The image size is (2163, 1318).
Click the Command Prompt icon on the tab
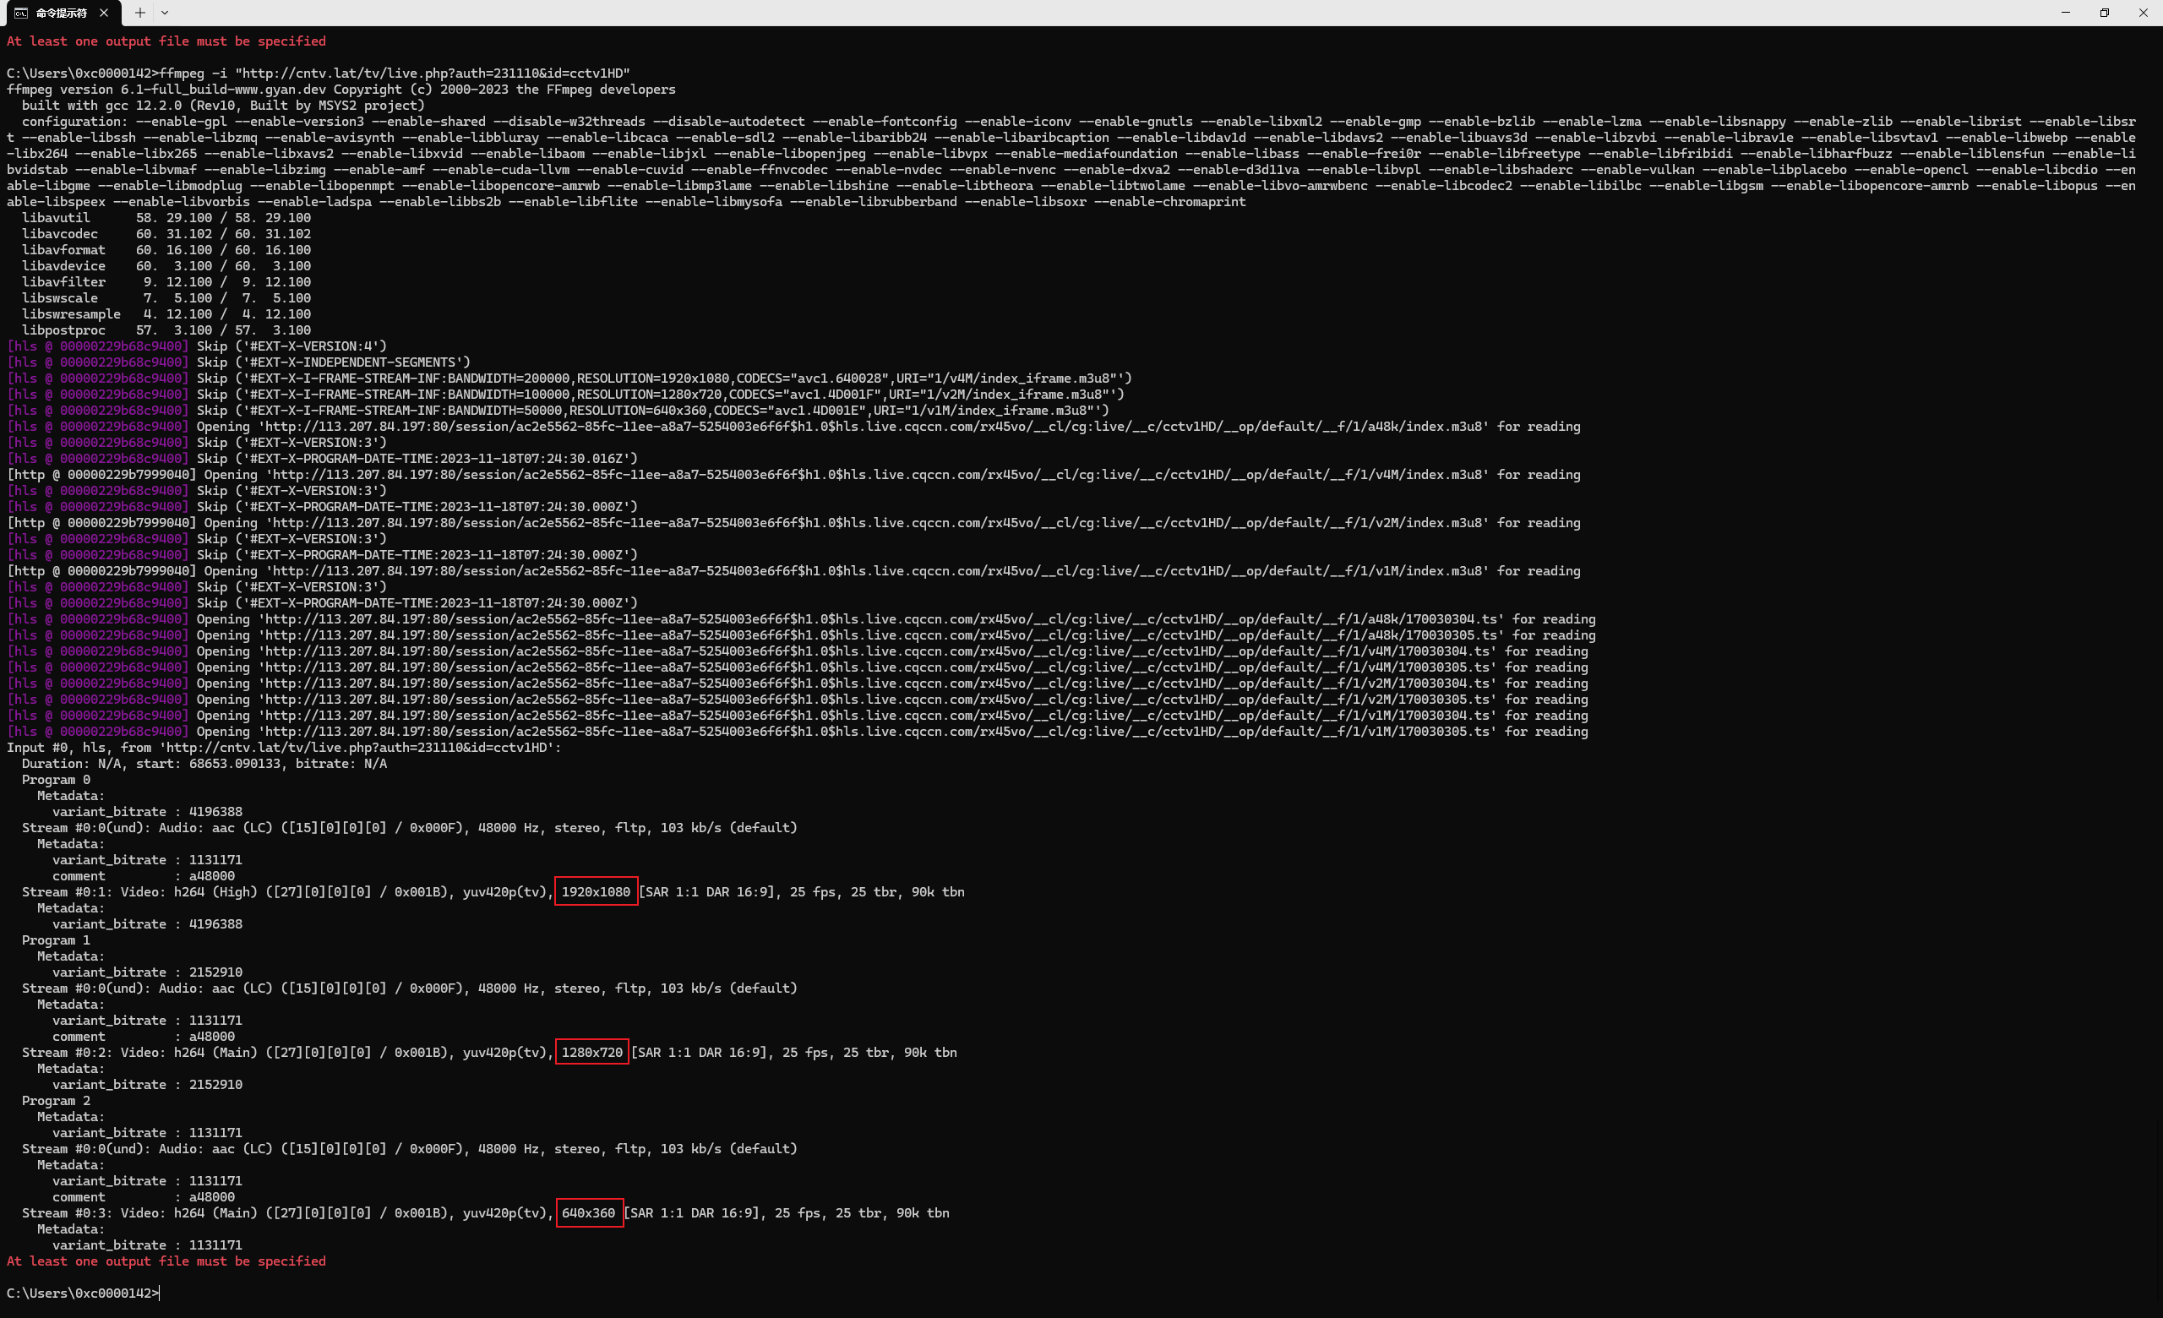coord(19,14)
